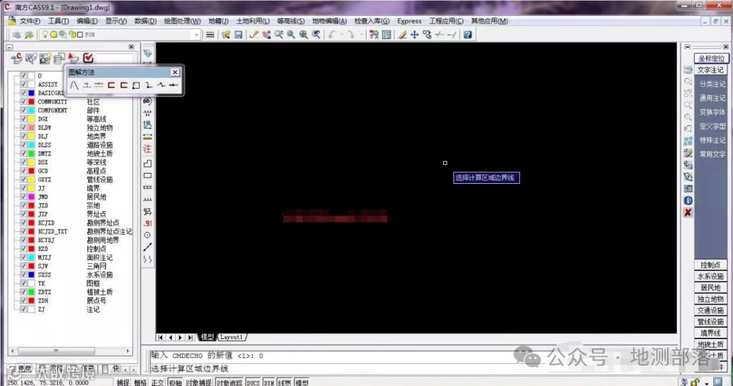
Task: Open the undo history dropdown arrow
Action: 341,35
